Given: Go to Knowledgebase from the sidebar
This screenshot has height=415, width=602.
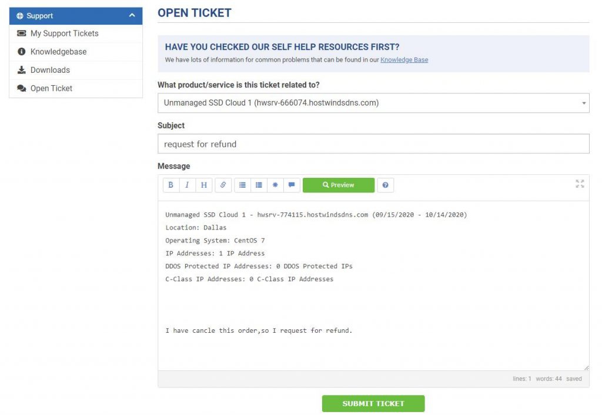Looking at the screenshot, I should click(58, 52).
